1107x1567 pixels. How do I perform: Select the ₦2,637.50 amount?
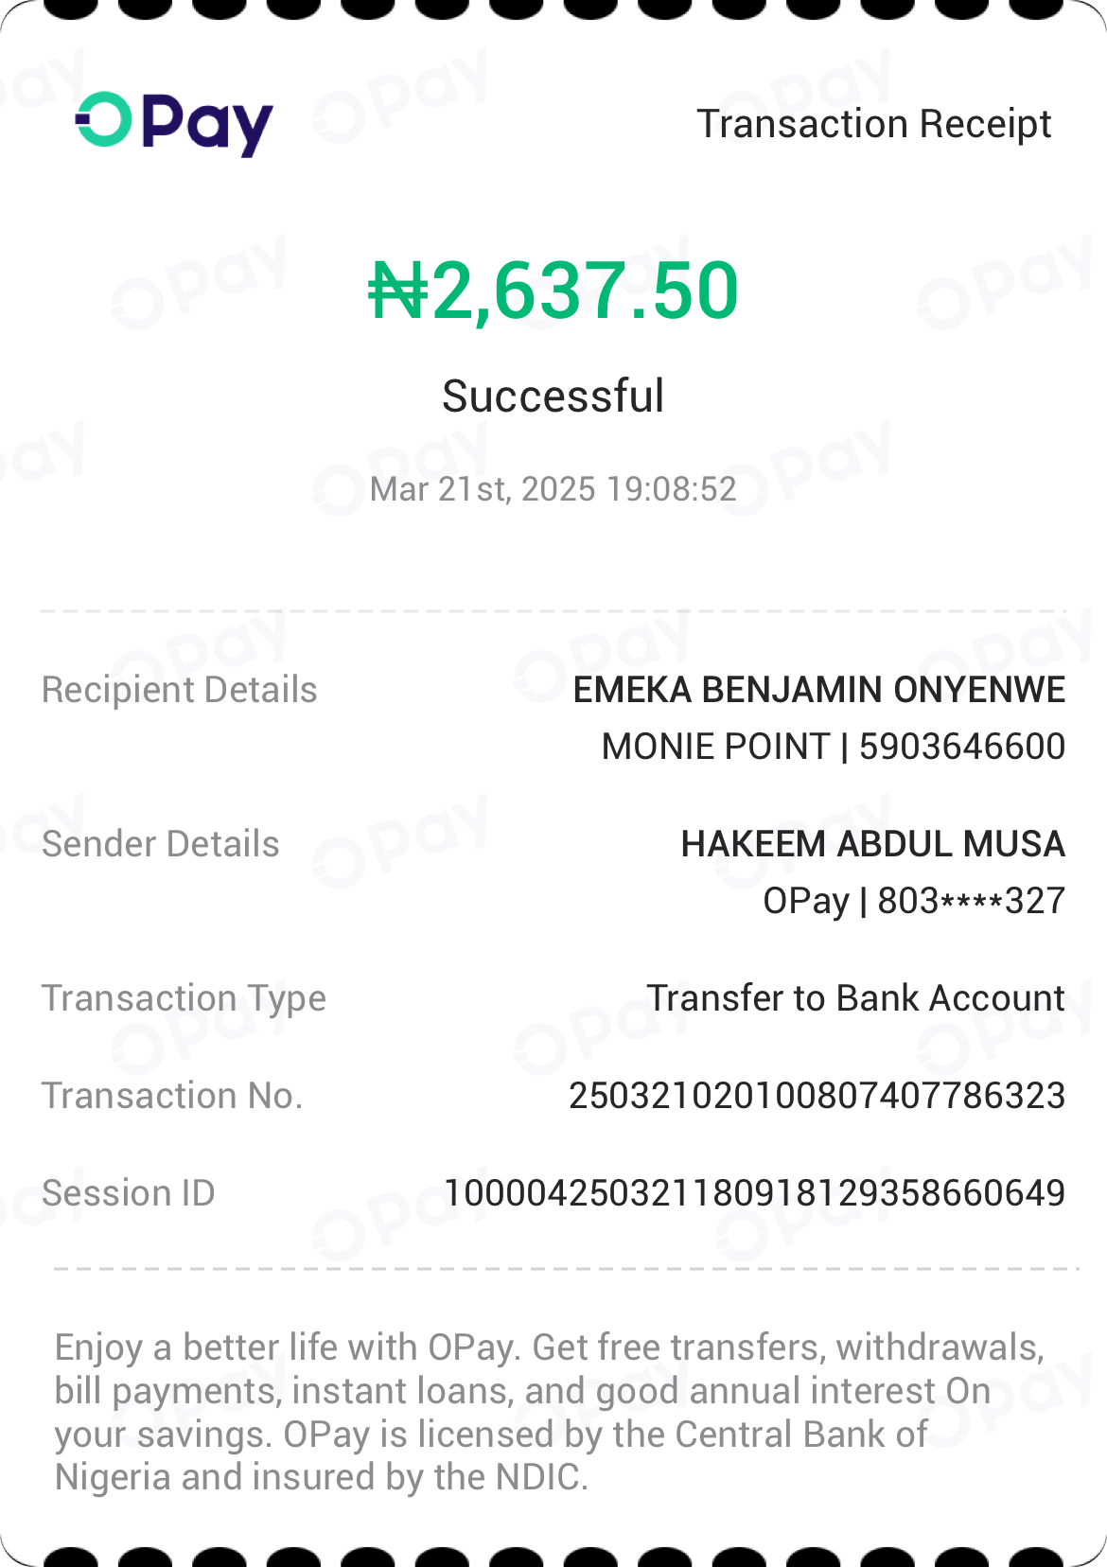(553, 291)
